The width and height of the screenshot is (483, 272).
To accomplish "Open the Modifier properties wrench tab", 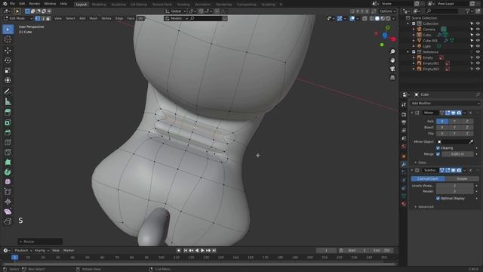I will (404, 165).
